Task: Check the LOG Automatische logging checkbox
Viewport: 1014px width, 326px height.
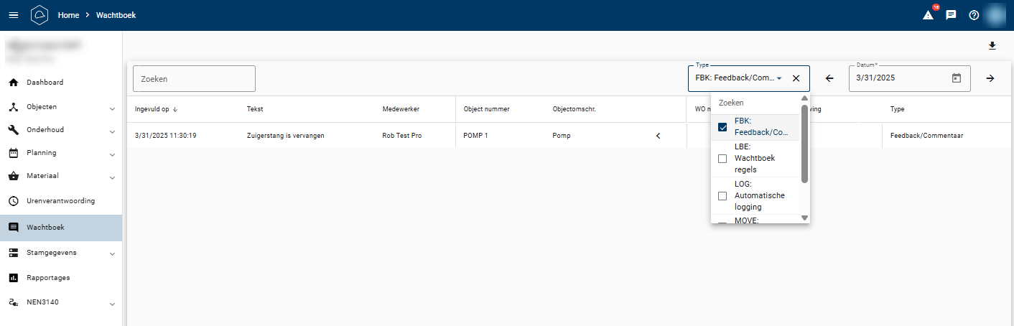Action: click(722, 196)
